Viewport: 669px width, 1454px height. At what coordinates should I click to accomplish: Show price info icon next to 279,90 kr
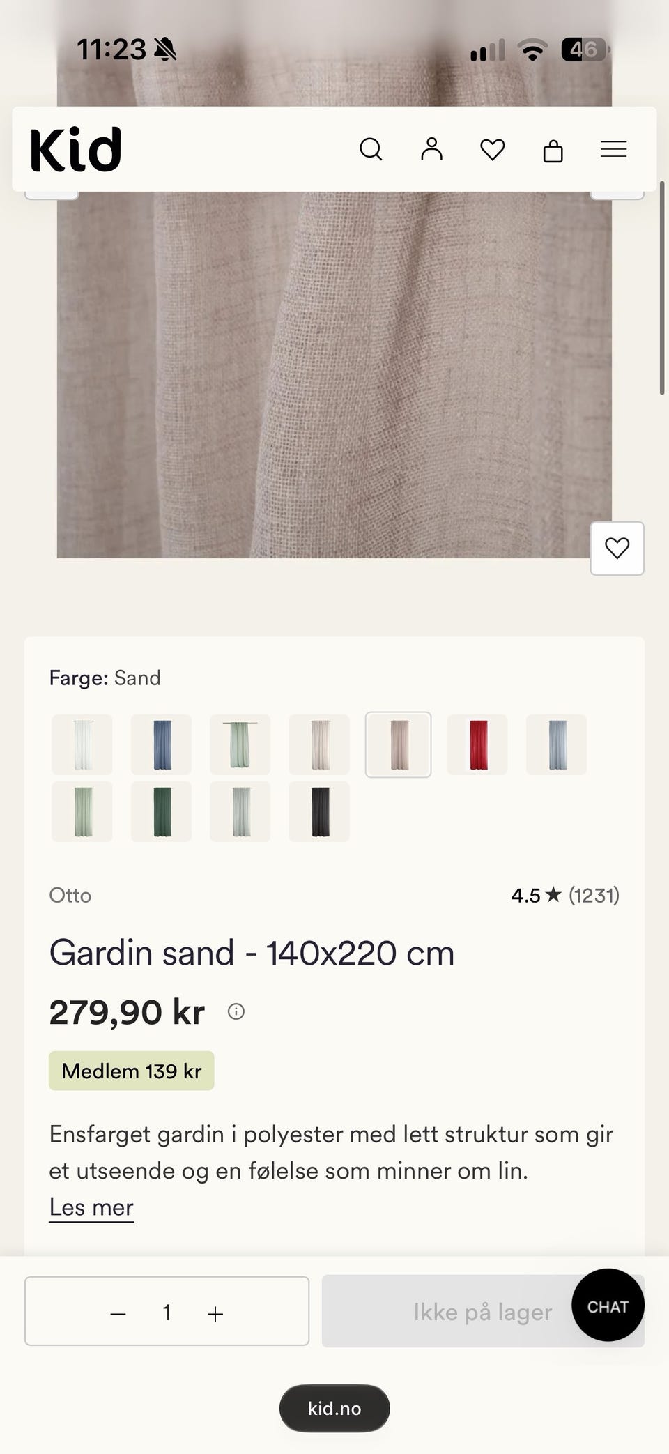236,1011
